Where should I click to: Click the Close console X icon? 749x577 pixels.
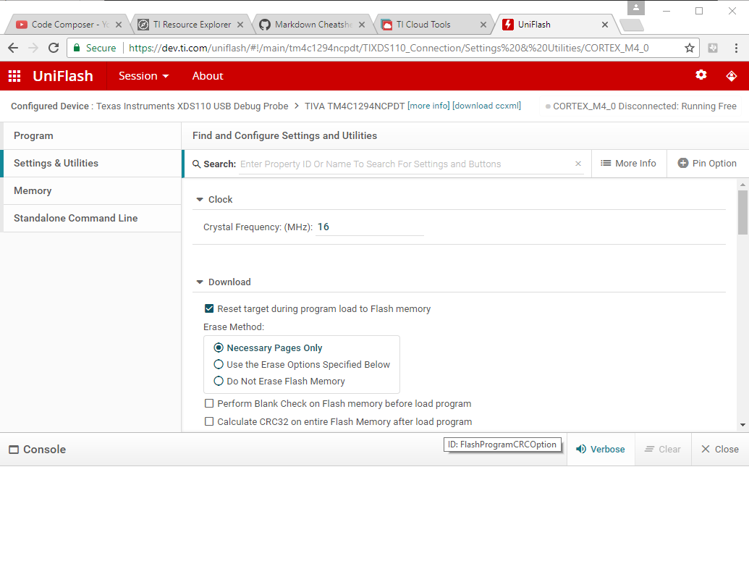pyautogui.click(x=705, y=449)
